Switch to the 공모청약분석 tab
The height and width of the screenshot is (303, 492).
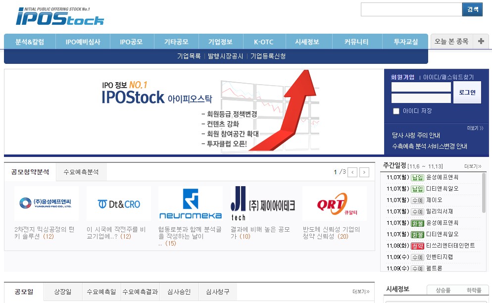30,172
